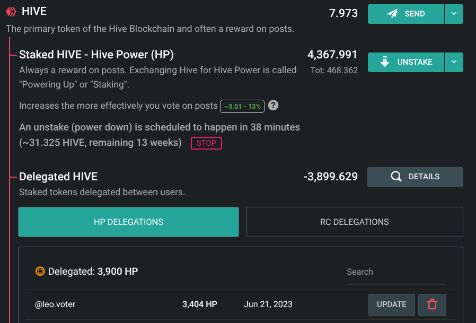
Task: Expand the UNSTAKE dropdown chevron
Action: point(454,62)
